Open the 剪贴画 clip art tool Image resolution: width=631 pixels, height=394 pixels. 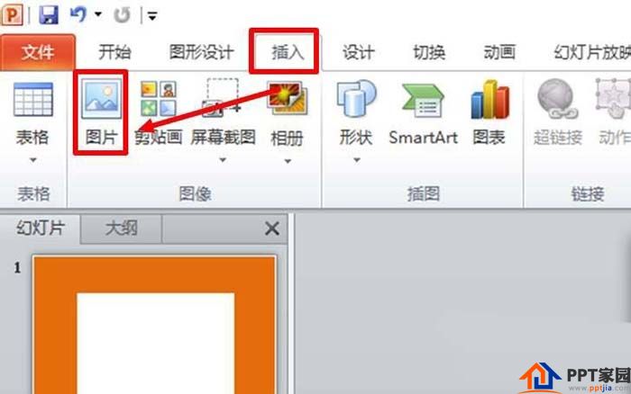[158, 99]
